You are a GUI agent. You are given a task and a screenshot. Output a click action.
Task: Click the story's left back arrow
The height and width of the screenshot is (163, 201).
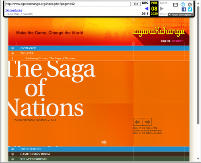coord(137,122)
